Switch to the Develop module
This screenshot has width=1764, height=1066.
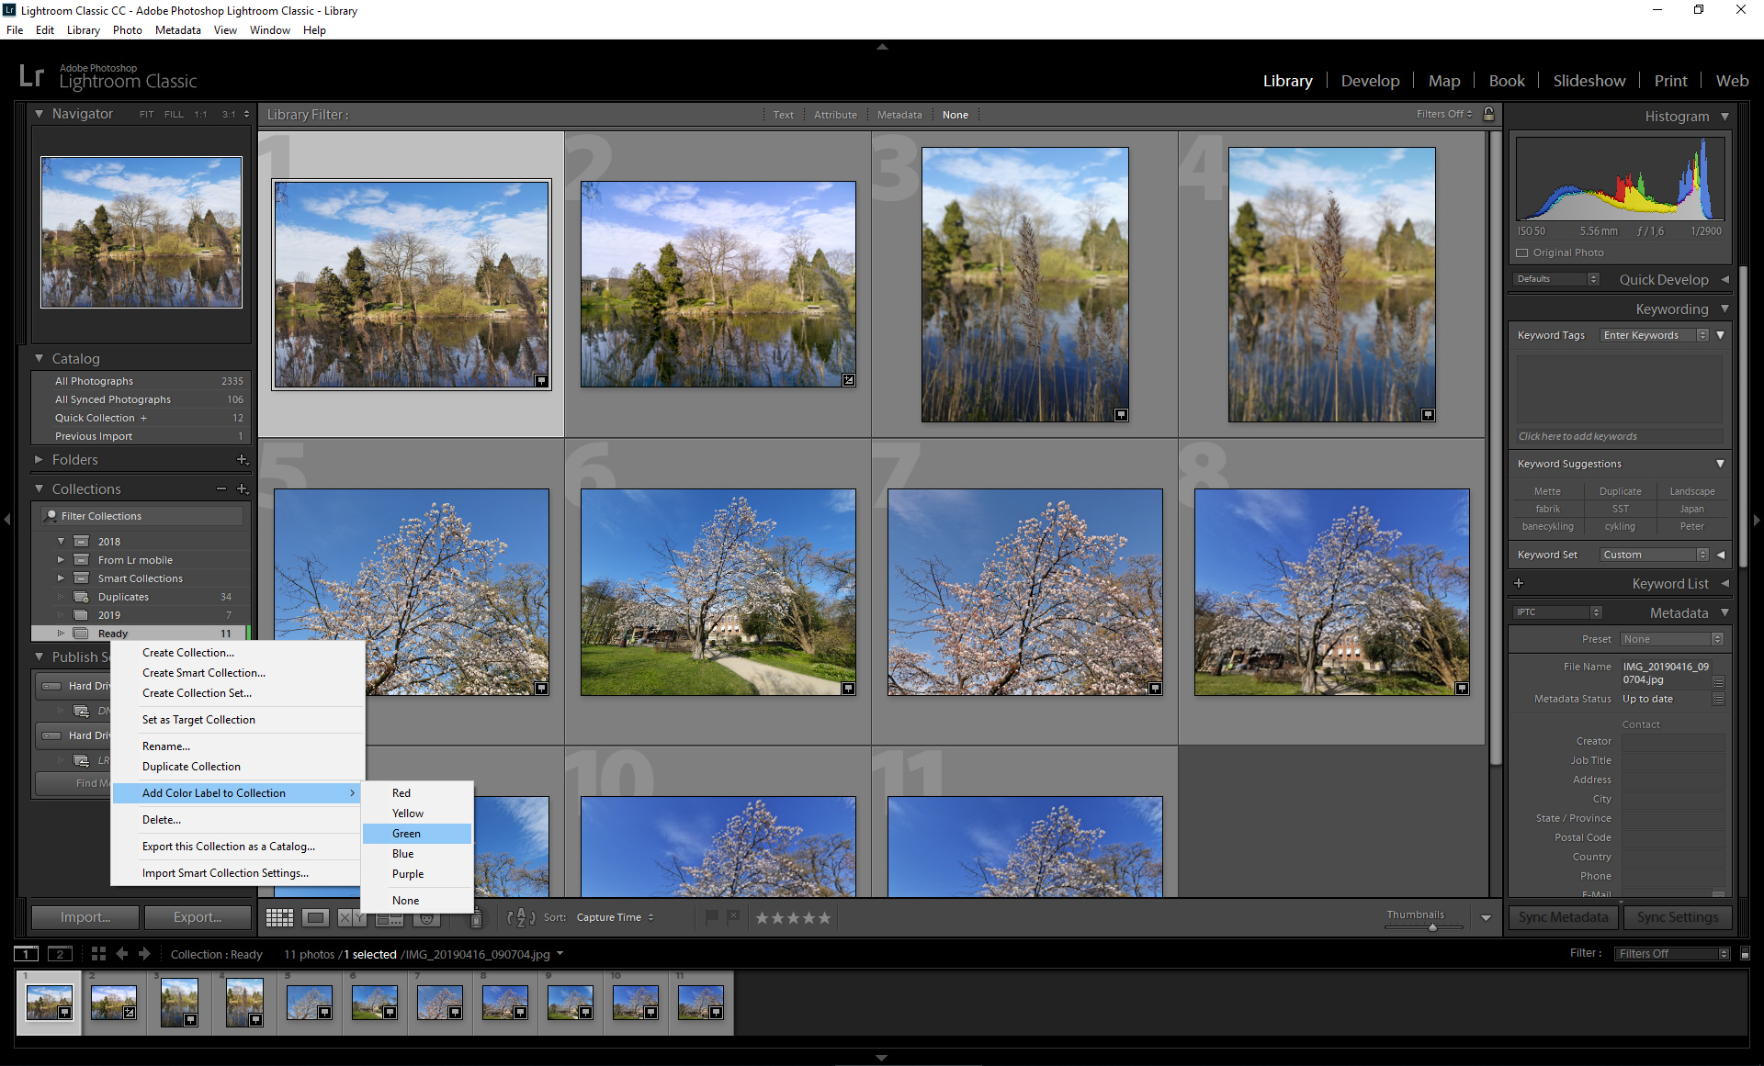tap(1370, 81)
